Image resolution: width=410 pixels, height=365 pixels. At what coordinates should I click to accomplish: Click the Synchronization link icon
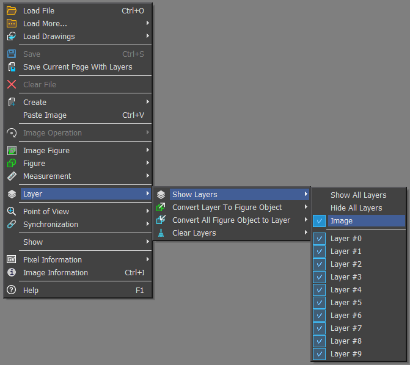(x=12, y=225)
